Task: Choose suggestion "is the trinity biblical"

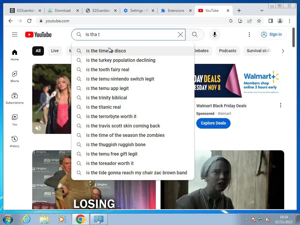Action: click(133, 98)
